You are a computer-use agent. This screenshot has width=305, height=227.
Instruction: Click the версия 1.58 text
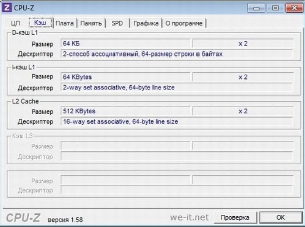(65, 220)
